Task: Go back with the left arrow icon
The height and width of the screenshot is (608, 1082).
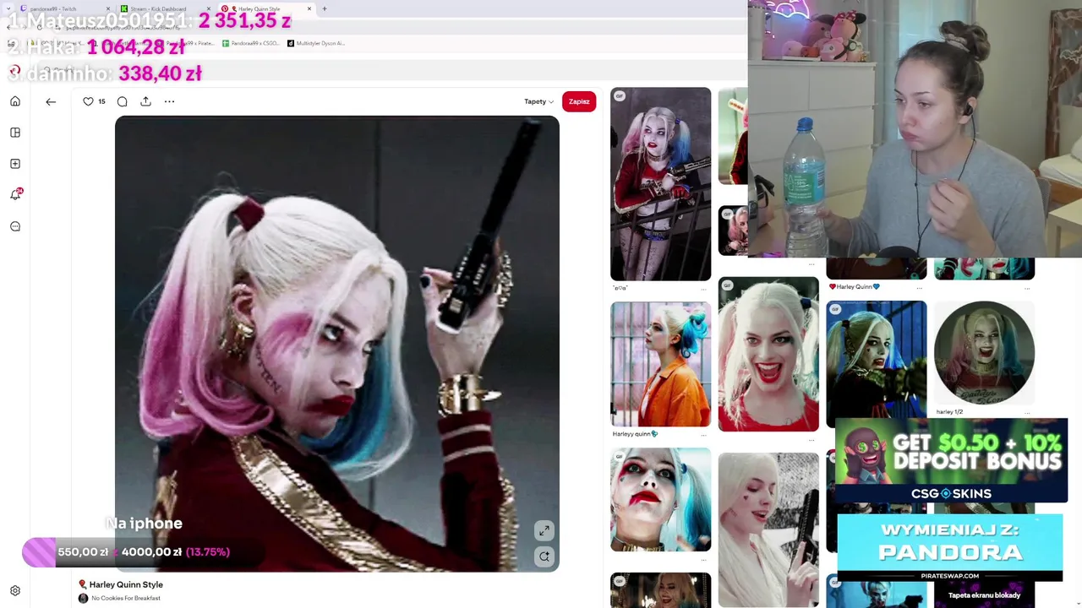Action: 51,101
